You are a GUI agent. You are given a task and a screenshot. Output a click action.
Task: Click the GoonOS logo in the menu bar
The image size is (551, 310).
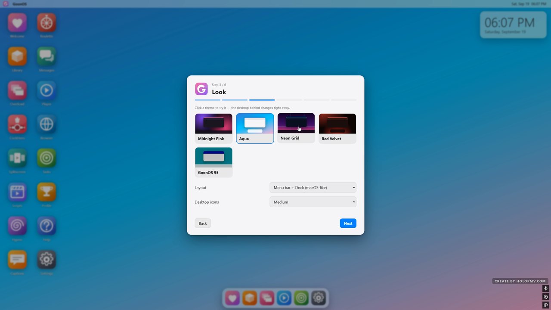6,4
